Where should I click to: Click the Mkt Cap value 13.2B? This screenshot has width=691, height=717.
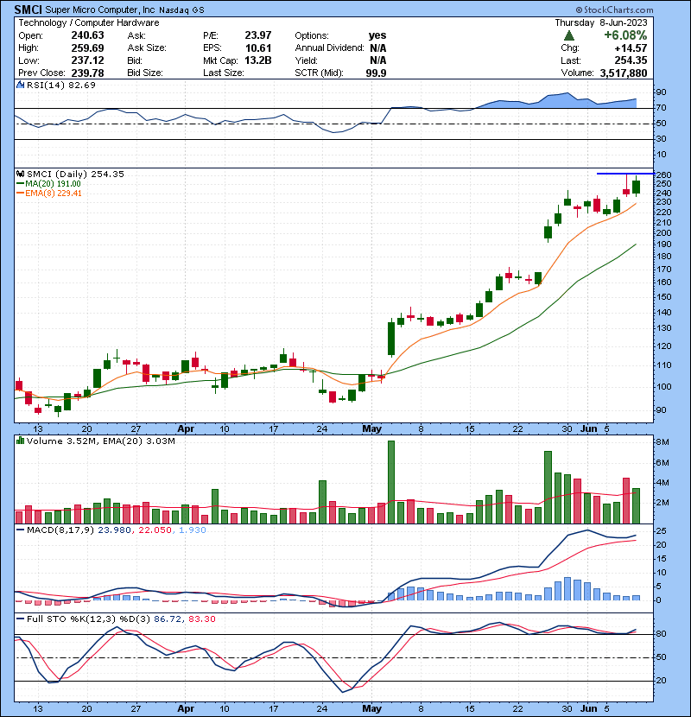258,60
